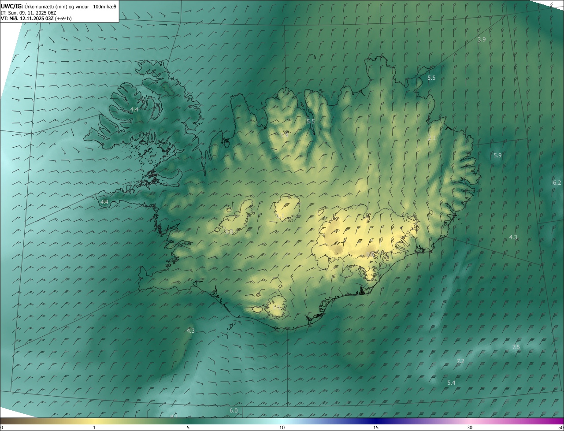Click the color scale tick label '10'
The height and width of the screenshot is (431, 564).
[x=282, y=427]
